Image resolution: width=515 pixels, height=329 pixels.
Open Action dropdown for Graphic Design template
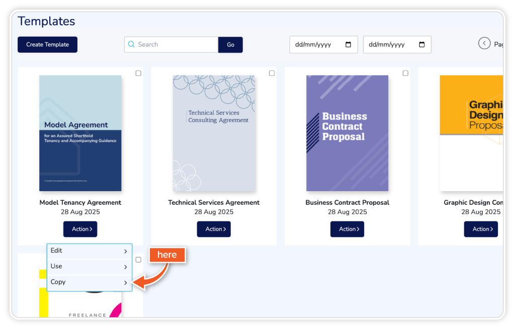(480, 229)
